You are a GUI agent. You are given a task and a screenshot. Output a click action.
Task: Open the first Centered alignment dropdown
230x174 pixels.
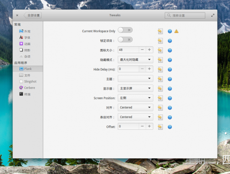pyautogui.click(x=136, y=107)
